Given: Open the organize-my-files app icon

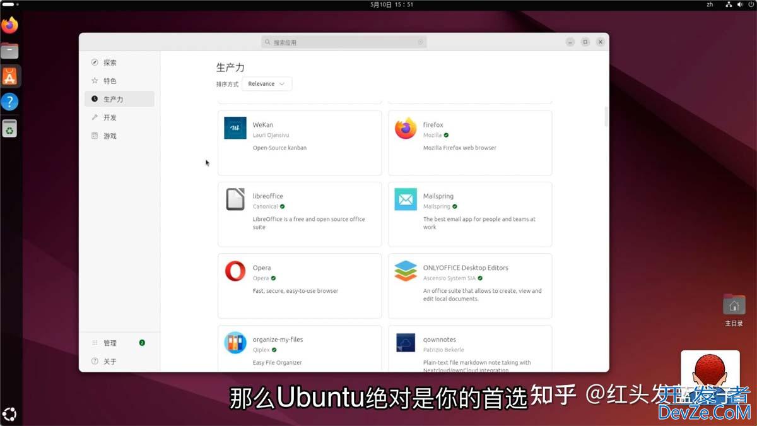Looking at the screenshot, I should 235,343.
